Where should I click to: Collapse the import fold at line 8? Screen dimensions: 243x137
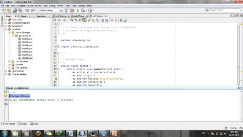click(58, 46)
